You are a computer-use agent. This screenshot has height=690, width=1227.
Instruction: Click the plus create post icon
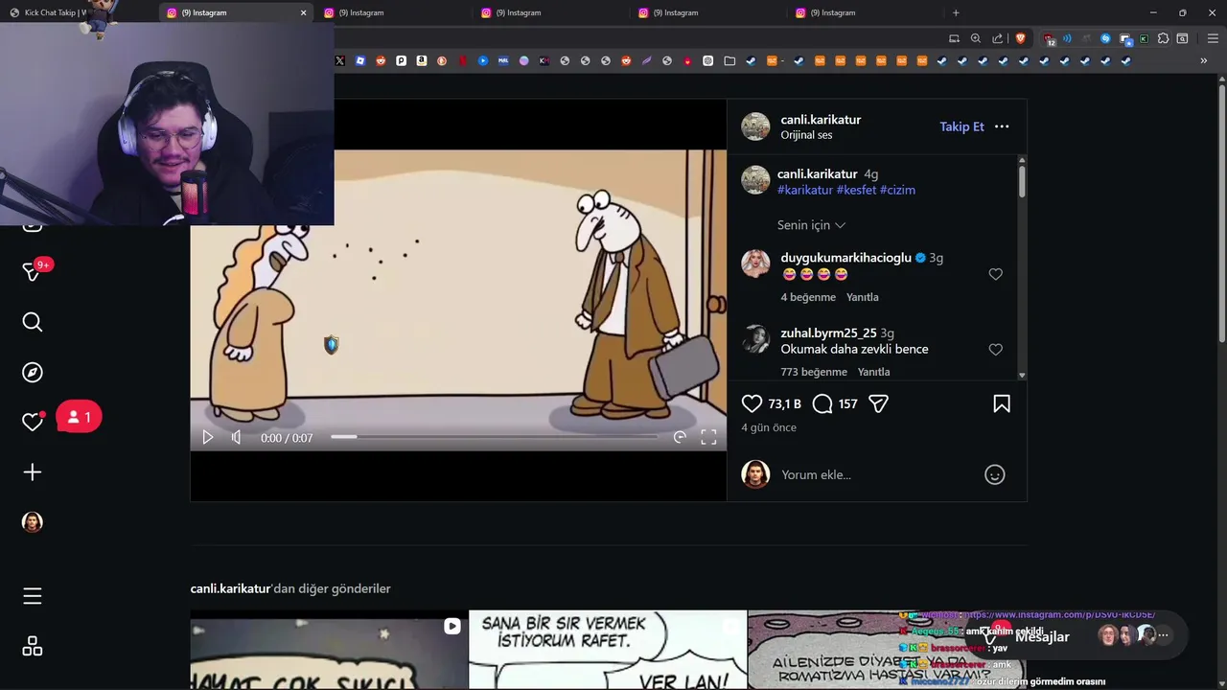(x=33, y=471)
